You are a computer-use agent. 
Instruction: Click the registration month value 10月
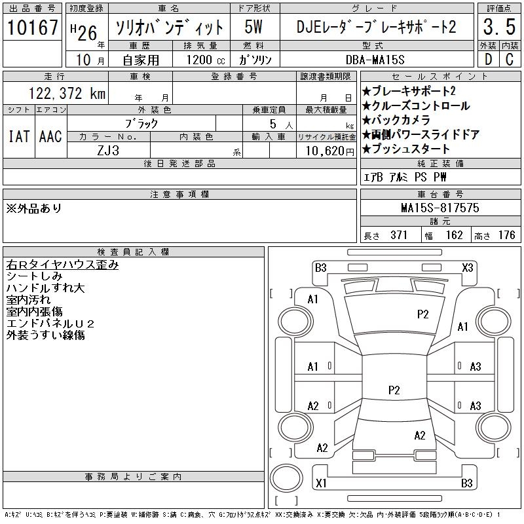click(x=90, y=60)
